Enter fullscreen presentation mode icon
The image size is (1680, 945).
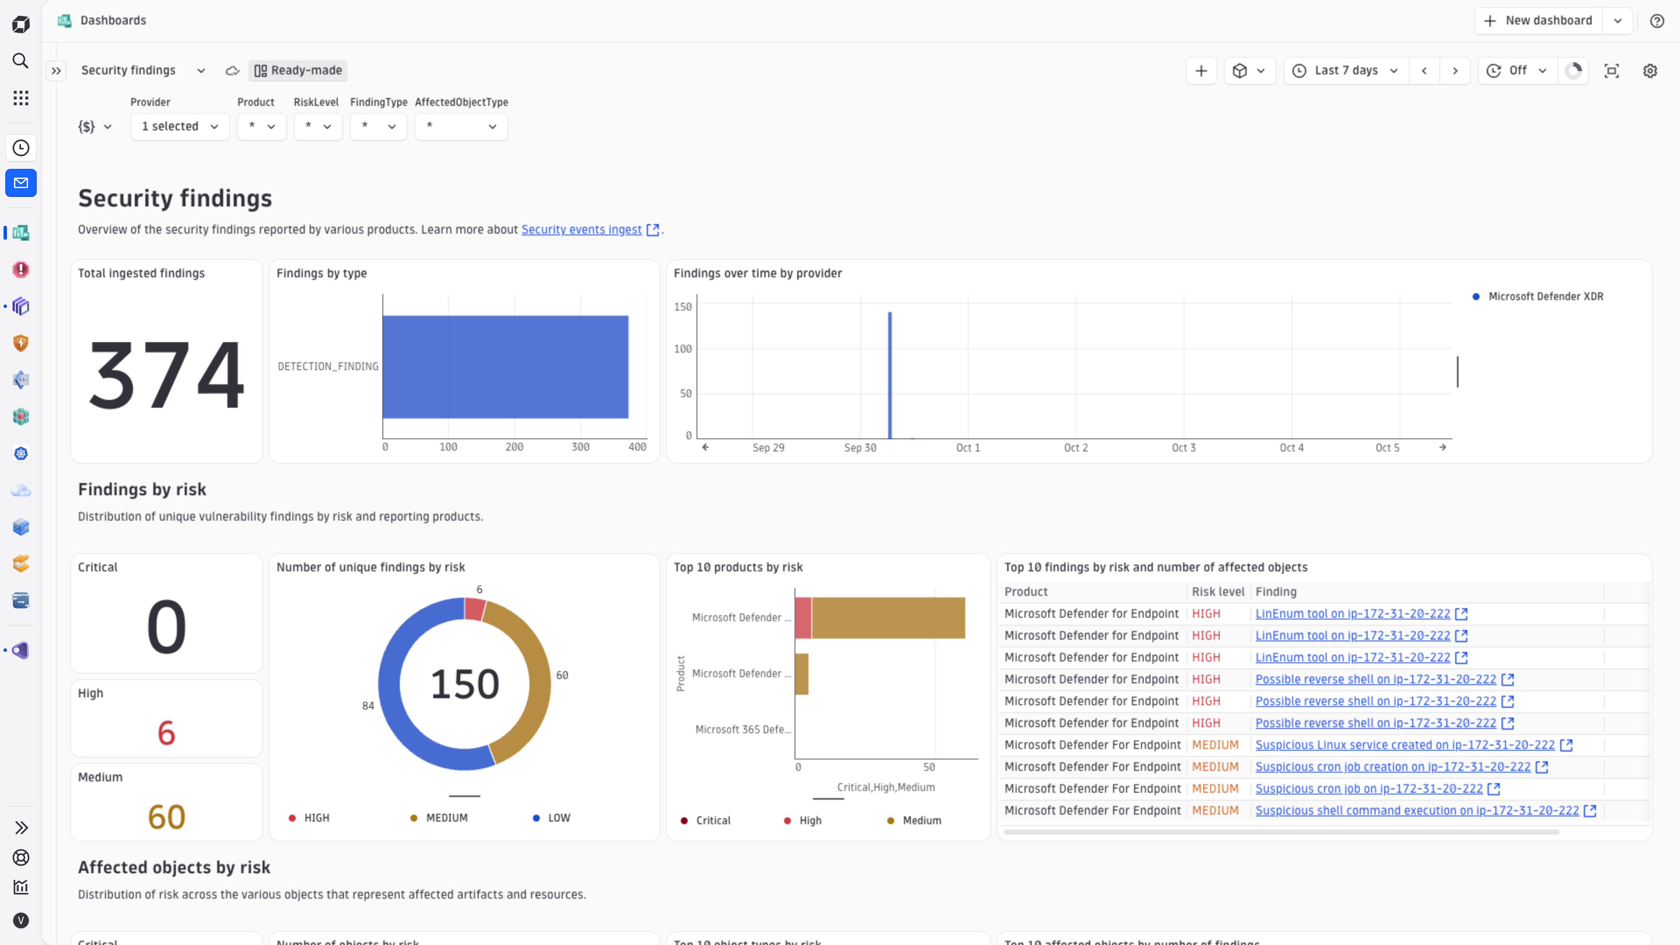pyautogui.click(x=1611, y=70)
